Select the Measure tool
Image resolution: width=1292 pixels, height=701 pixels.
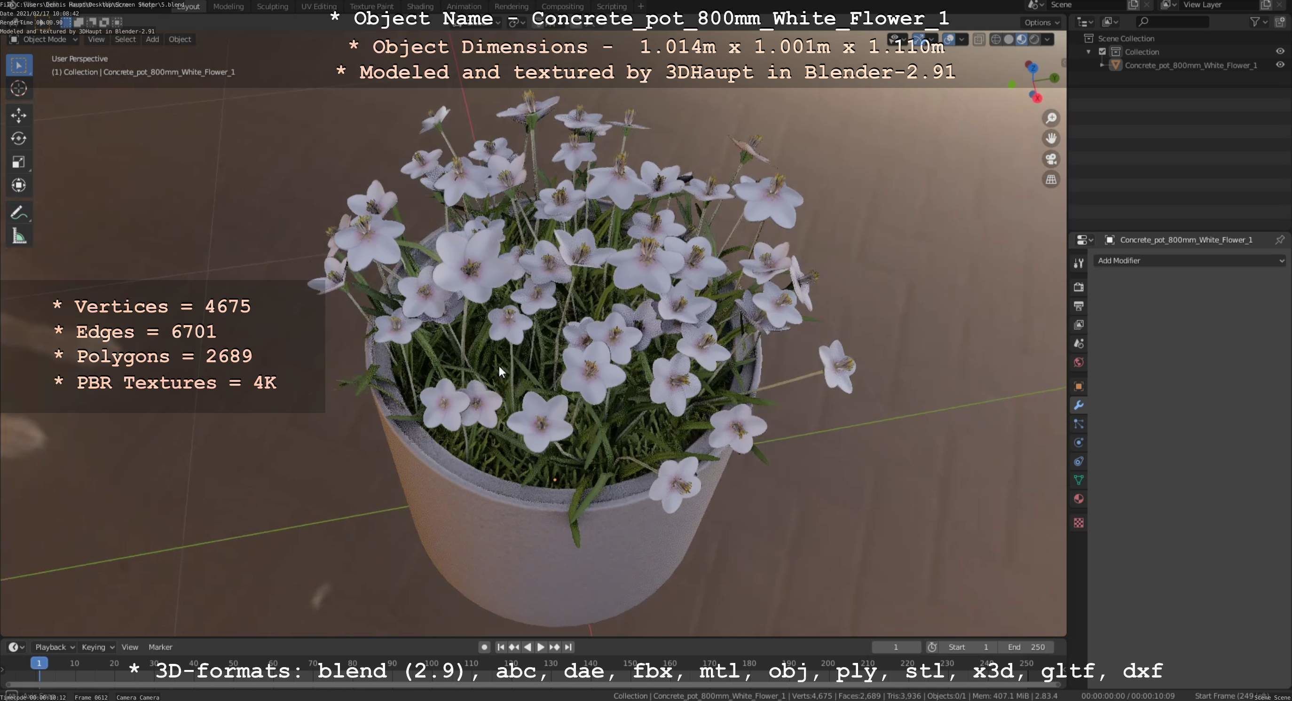pos(19,236)
